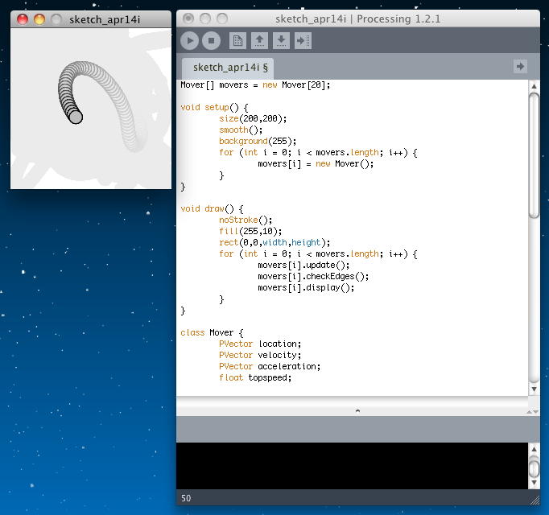
Task: Save the sketch using the down-arrow icon
Action: pyautogui.click(x=281, y=40)
